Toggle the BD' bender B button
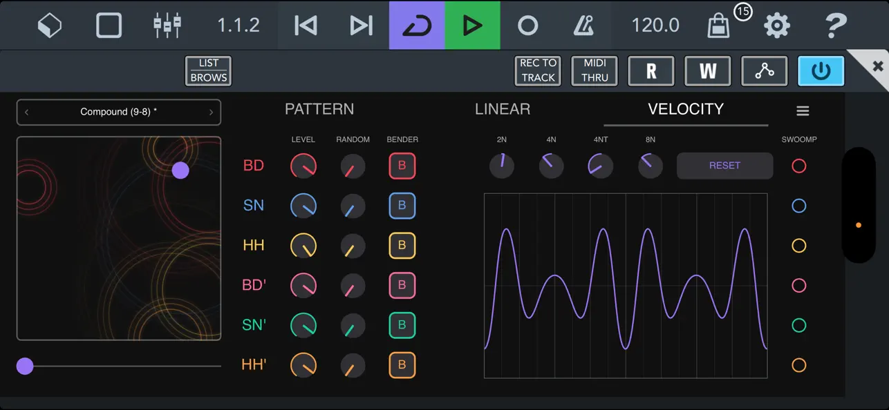 coord(402,285)
